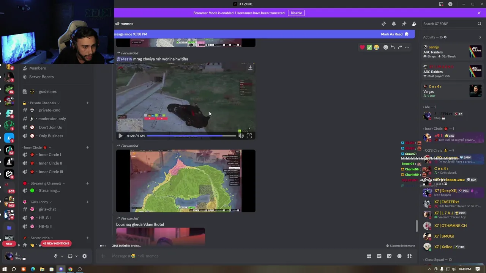The width and height of the screenshot is (486, 273).
Task: Show pinned messages
Action: [404, 24]
